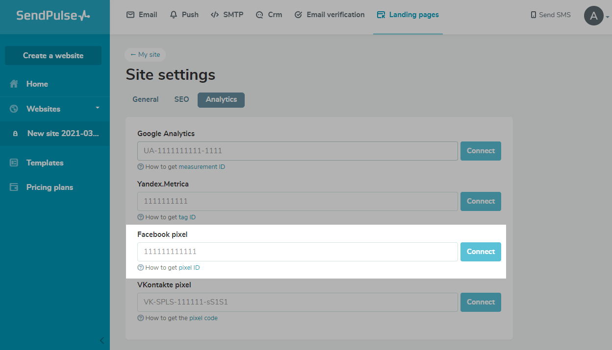
Task: Open the Crm section
Action: point(269,15)
